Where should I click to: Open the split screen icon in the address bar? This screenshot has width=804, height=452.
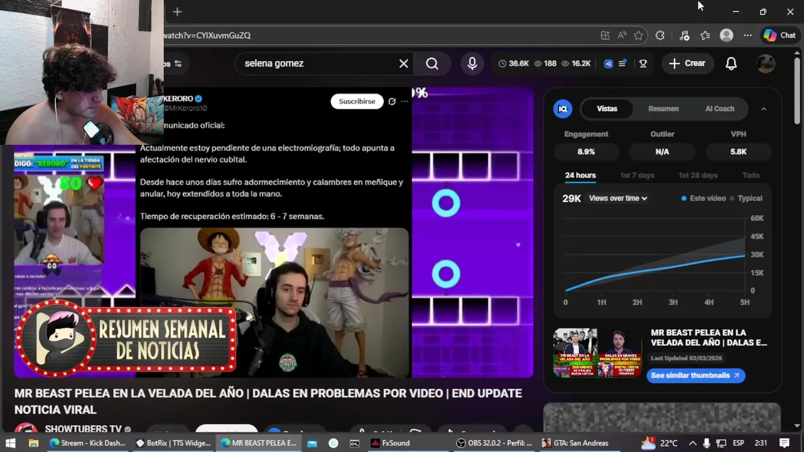pos(605,35)
